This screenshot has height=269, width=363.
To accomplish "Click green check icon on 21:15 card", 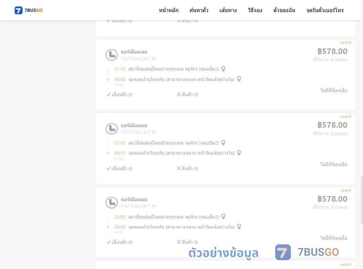I will pos(108,94).
